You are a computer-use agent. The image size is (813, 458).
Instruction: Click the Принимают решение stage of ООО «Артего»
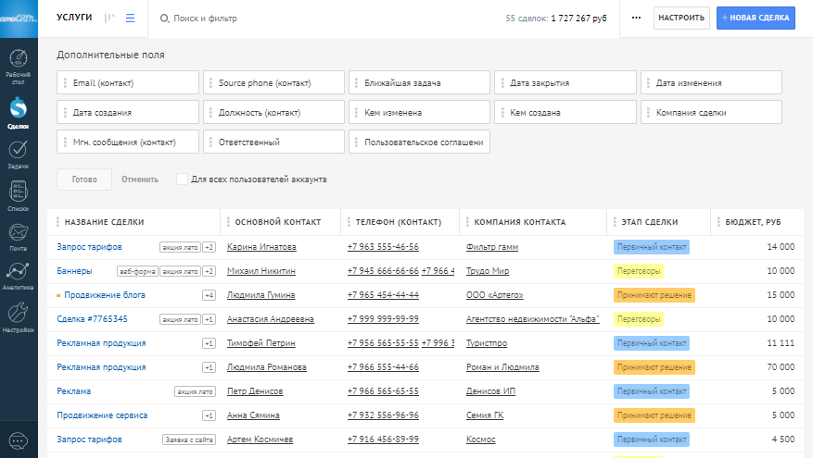point(654,295)
